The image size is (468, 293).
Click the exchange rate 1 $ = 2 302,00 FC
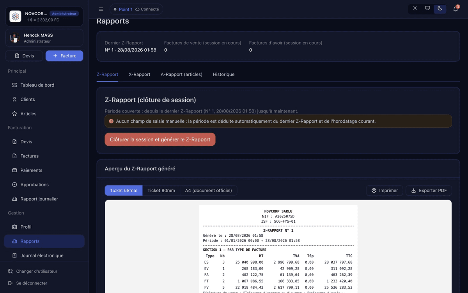pyautogui.click(x=43, y=20)
